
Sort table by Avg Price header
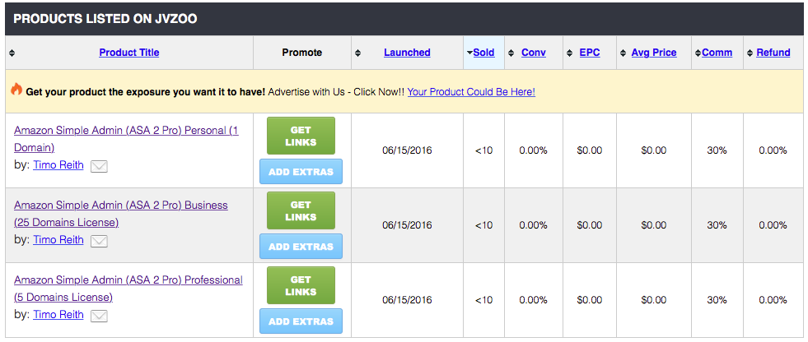tap(653, 53)
